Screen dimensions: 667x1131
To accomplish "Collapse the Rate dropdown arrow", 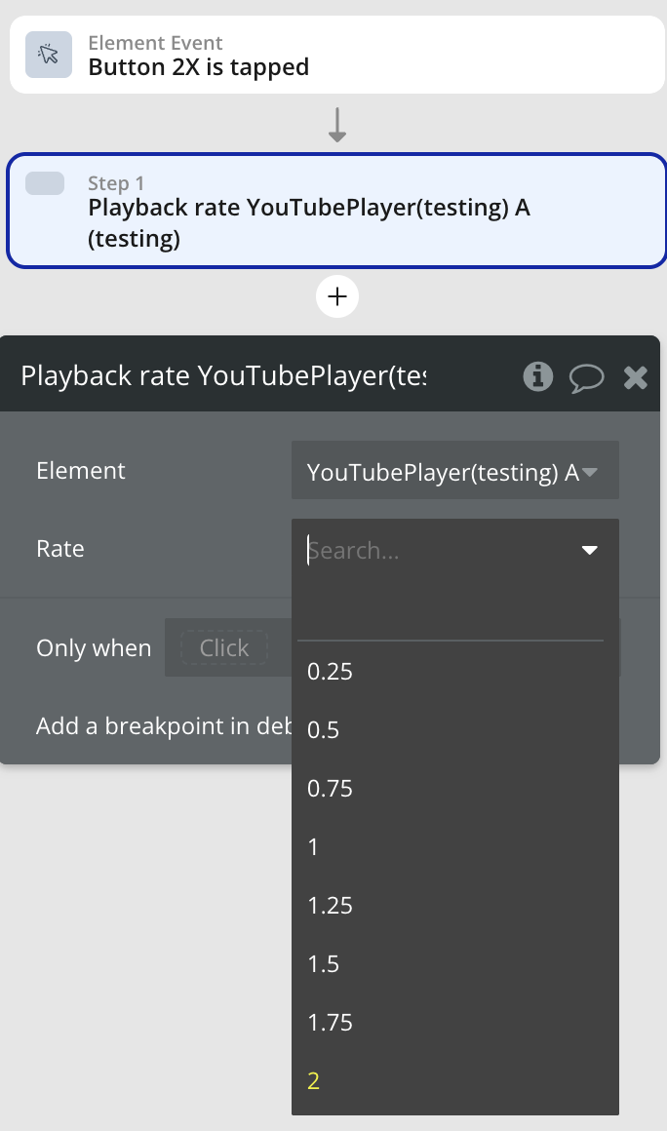I will coord(589,551).
